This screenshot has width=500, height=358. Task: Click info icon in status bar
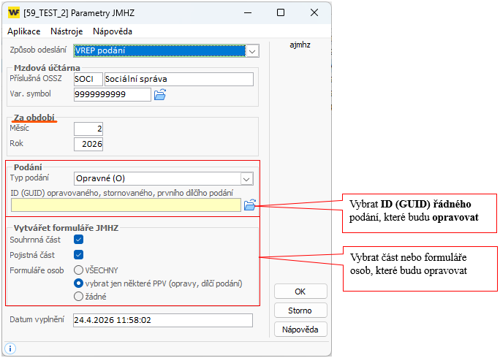click(11, 349)
